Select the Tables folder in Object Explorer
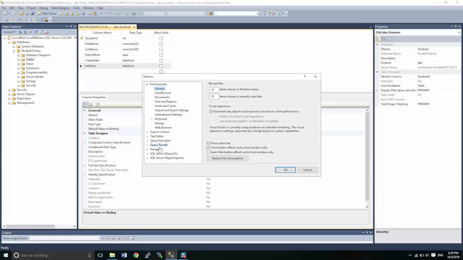 [x=30, y=60]
